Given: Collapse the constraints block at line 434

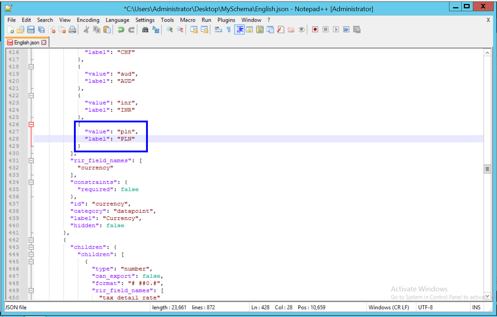Looking at the screenshot, I should pos(31,182).
